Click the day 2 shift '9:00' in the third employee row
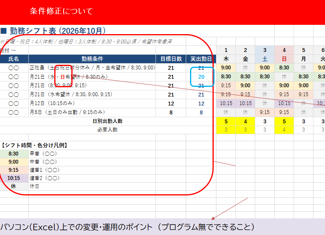Screen dimensions: 325x235 point(245,86)
